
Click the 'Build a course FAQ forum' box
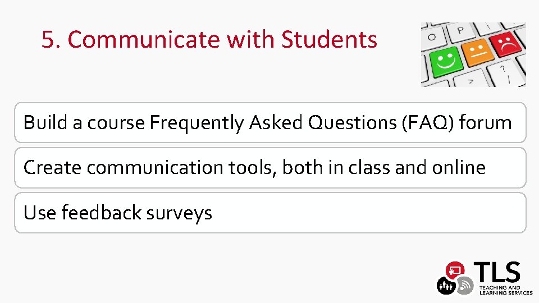coord(270,122)
